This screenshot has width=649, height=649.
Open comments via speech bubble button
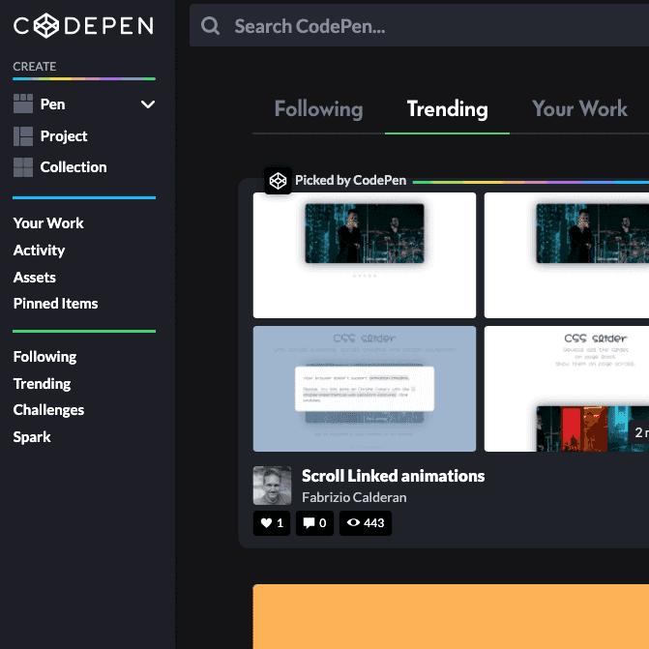pos(314,523)
